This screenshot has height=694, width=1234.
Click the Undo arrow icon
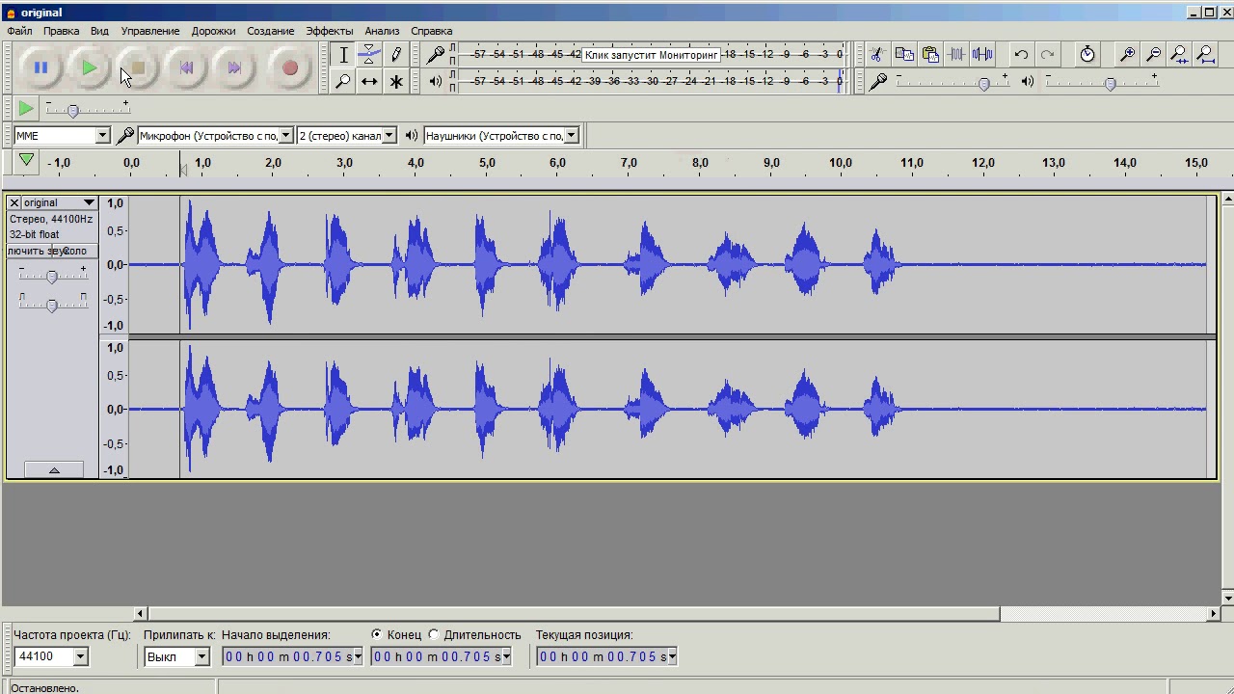pyautogui.click(x=1021, y=55)
